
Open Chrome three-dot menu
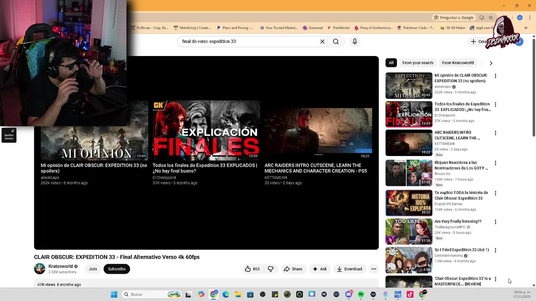pyautogui.click(x=530, y=18)
